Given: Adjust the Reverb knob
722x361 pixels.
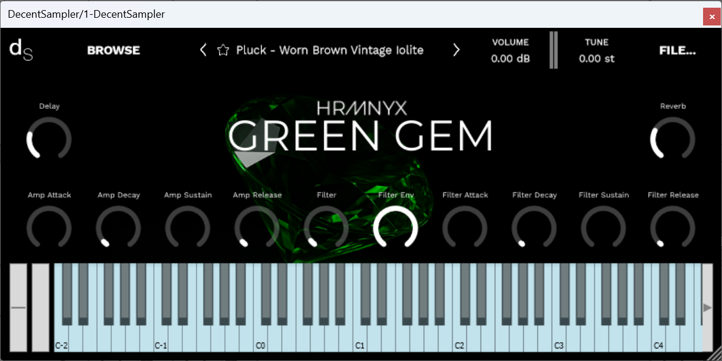Looking at the screenshot, I should pyautogui.click(x=673, y=138).
